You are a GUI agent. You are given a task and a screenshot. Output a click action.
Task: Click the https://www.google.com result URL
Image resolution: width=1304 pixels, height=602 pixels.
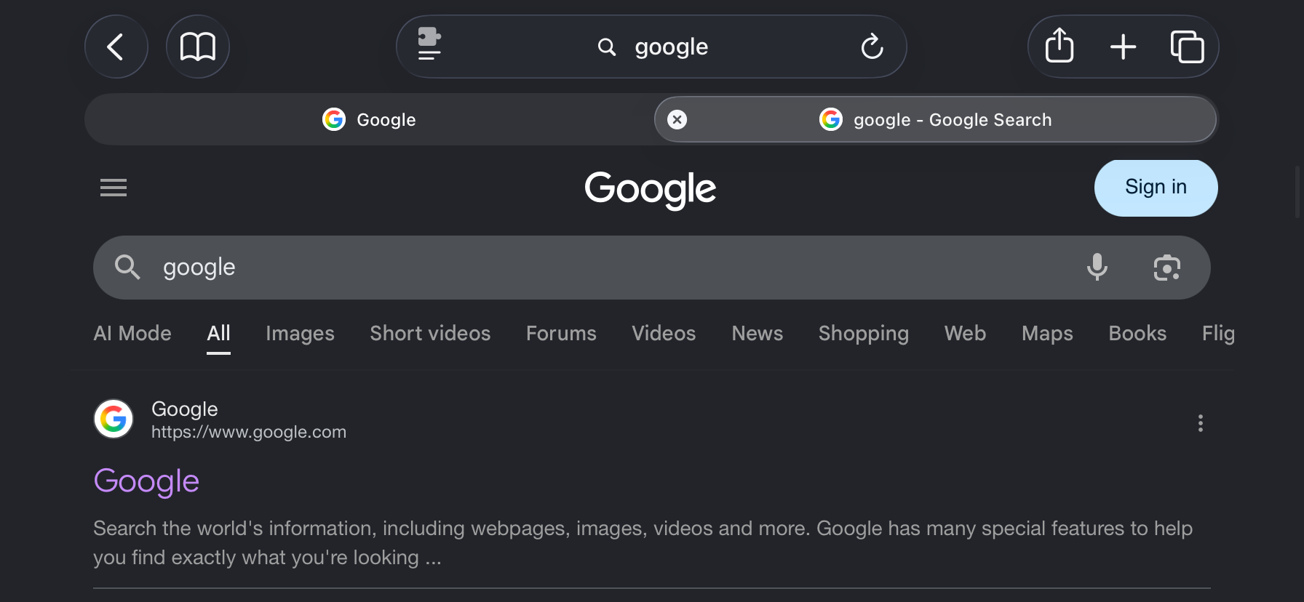tap(249, 432)
